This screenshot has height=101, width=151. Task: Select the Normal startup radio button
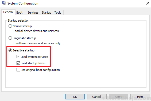pos(10,26)
